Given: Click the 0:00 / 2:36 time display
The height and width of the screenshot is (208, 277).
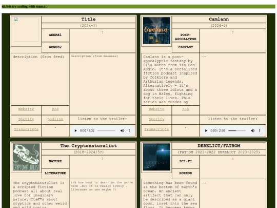Looking at the screenshot, I should (x=217, y=131).
